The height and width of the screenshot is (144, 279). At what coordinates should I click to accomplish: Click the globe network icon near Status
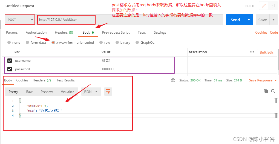(173, 80)
